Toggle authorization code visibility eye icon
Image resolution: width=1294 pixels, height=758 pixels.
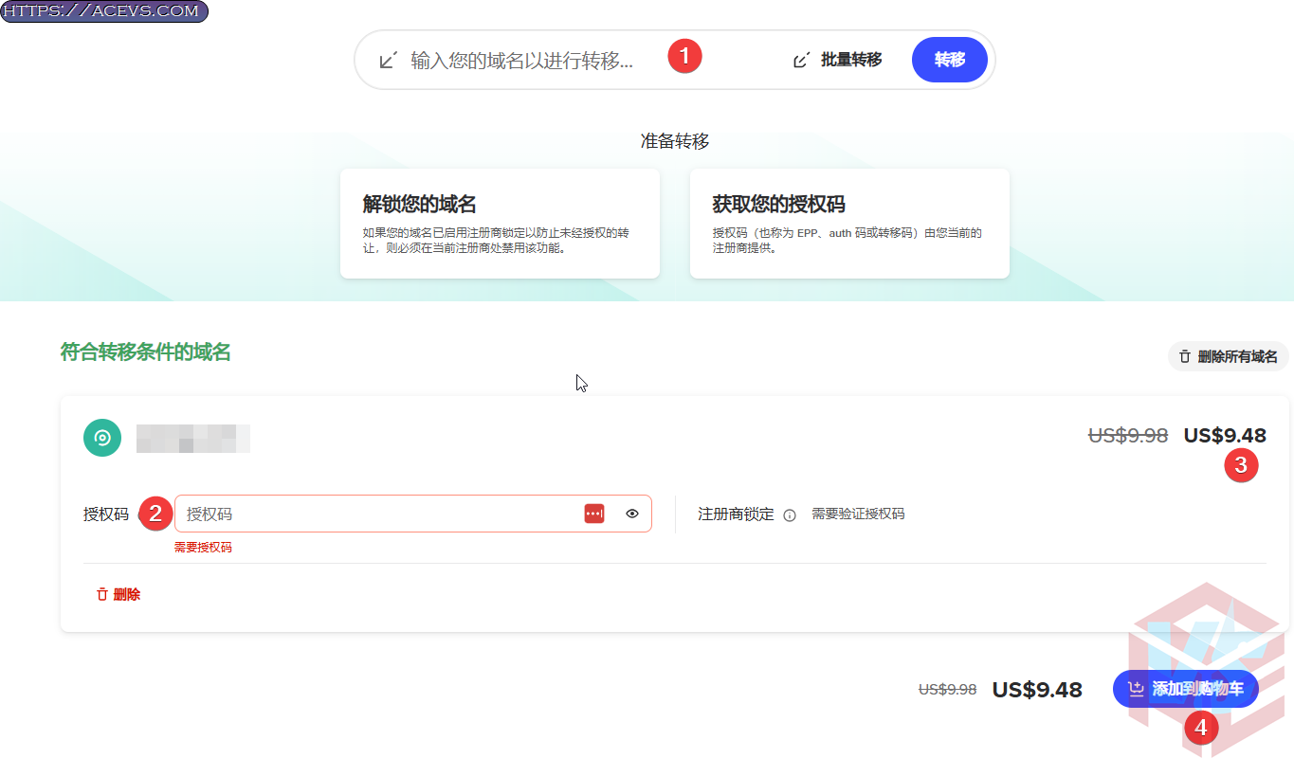point(632,514)
